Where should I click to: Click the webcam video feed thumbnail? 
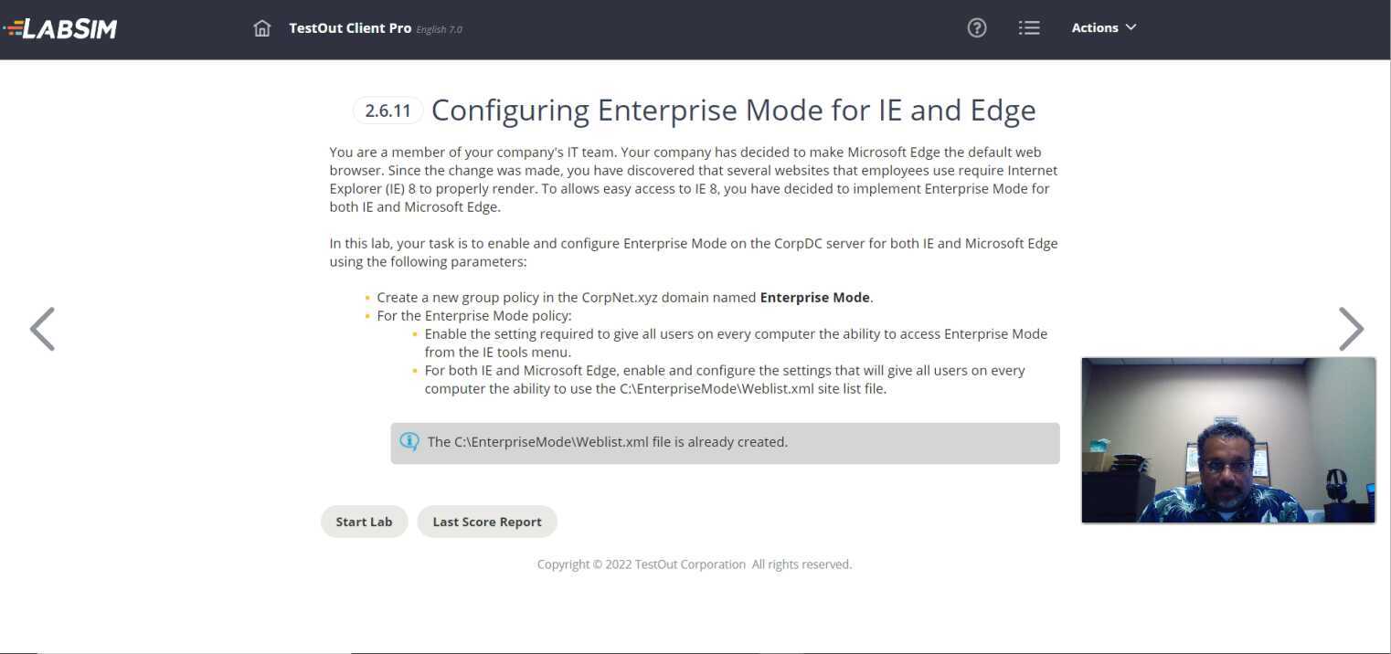coord(1228,440)
